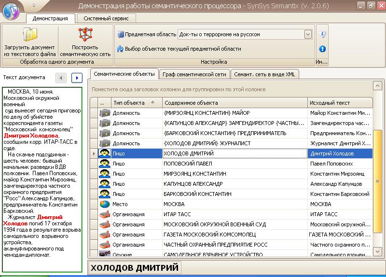Select content cell МОСКОВСКИЙ ОКРУЖНОЙ ВОЕННЫЙ СУД
The image size is (386, 277).
[x=235, y=224]
